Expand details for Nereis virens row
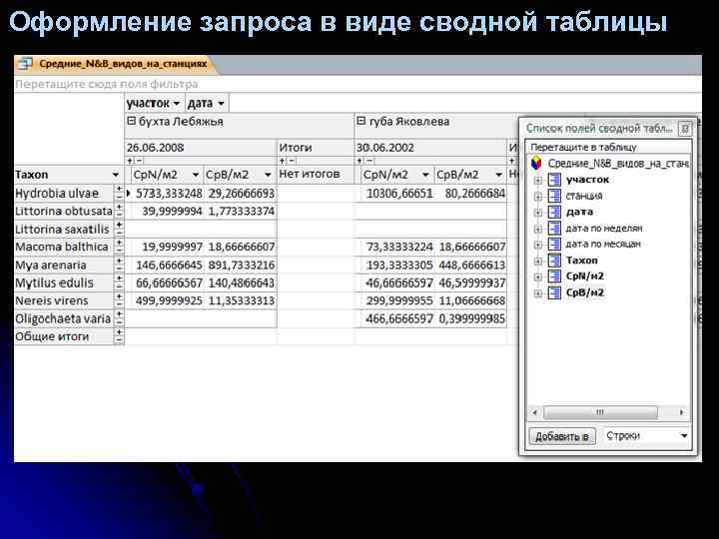719x539 pixels. (x=119, y=296)
